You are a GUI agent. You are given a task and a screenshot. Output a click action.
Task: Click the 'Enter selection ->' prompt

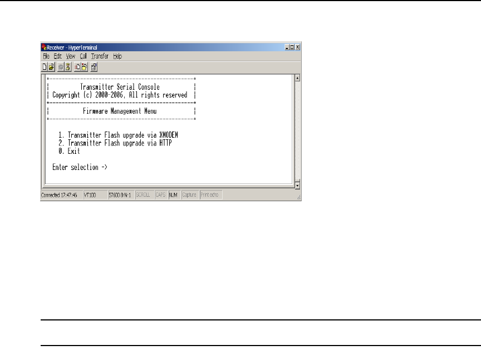pyautogui.click(x=80, y=167)
